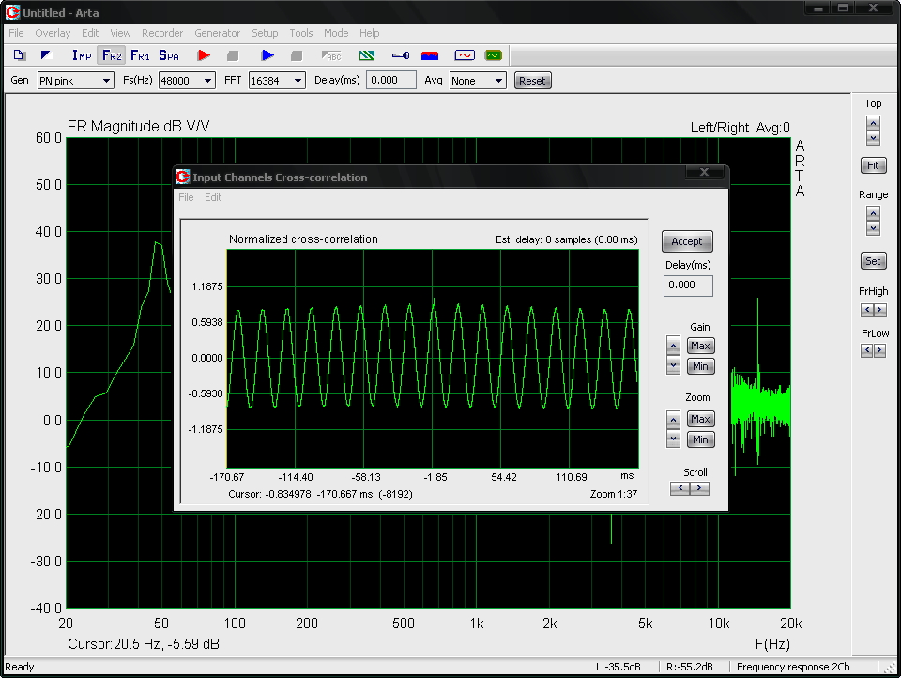Screen dimensions: 901x678
Task: Click the red-blue color setup icon
Action: coord(430,55)
